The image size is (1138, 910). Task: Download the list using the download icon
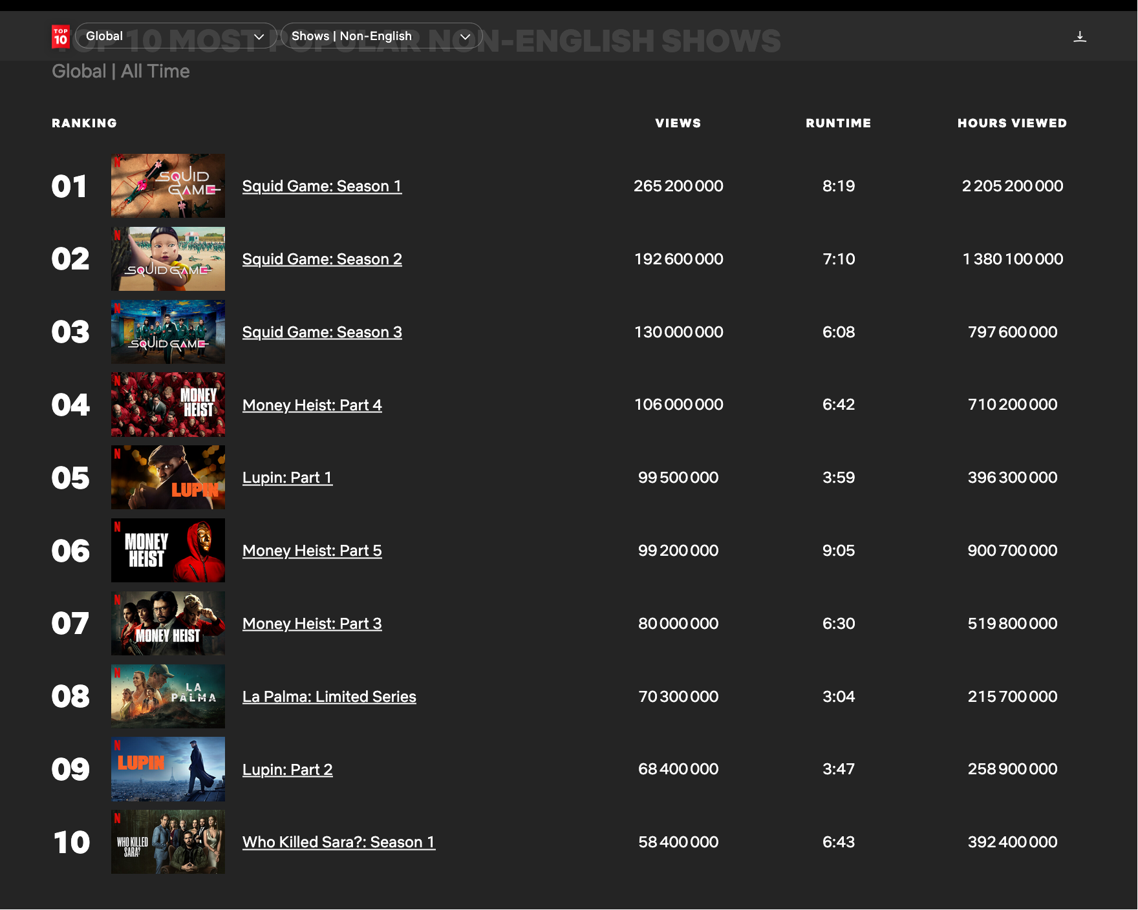pos(1080,36)
